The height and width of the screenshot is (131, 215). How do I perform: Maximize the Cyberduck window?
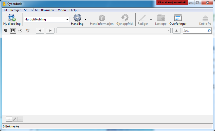198,3
